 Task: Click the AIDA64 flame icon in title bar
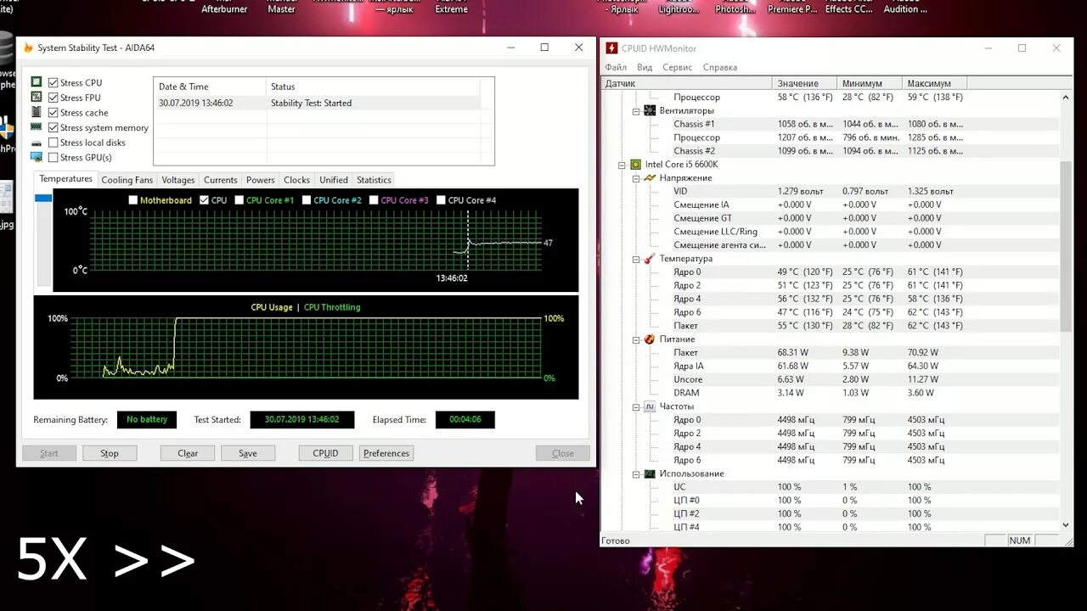point(27,48)
